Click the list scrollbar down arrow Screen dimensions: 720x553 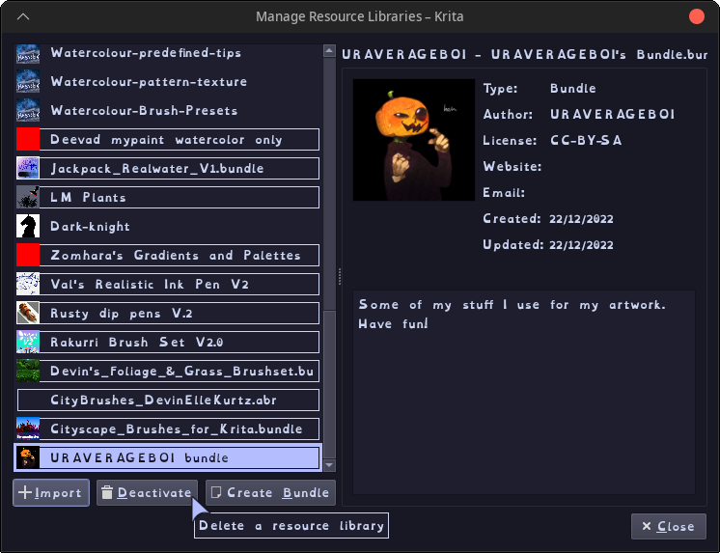pyautogui.click(x=329, y=465)
